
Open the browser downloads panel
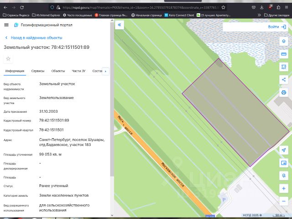[x=261, y=7]
